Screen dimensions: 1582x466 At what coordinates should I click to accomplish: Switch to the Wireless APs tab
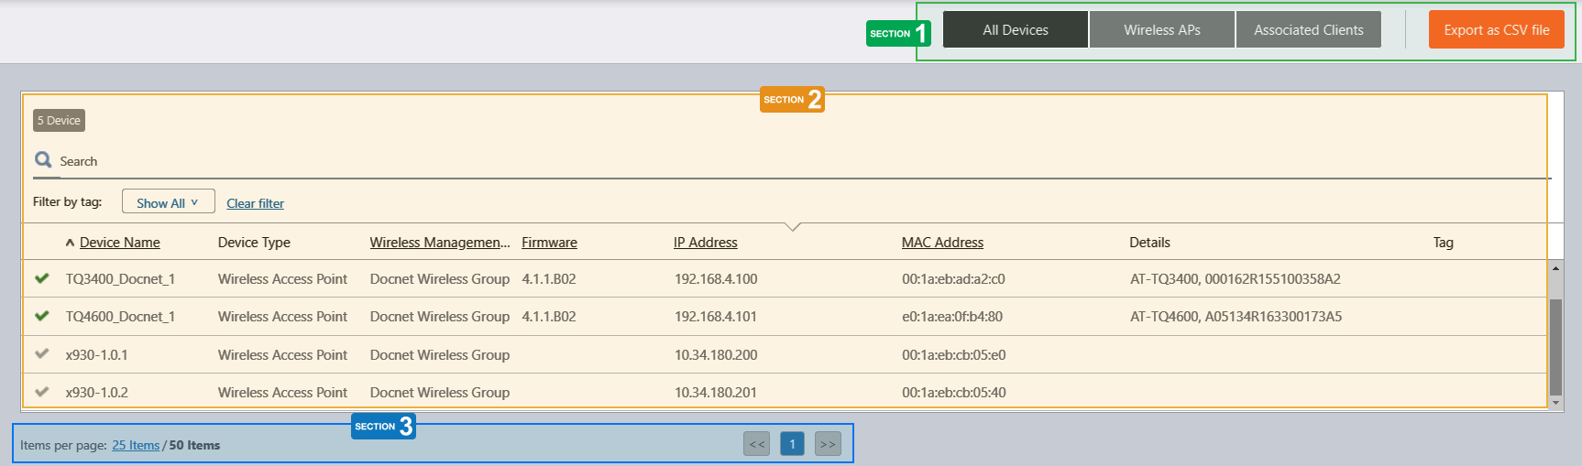[1161, 30]
